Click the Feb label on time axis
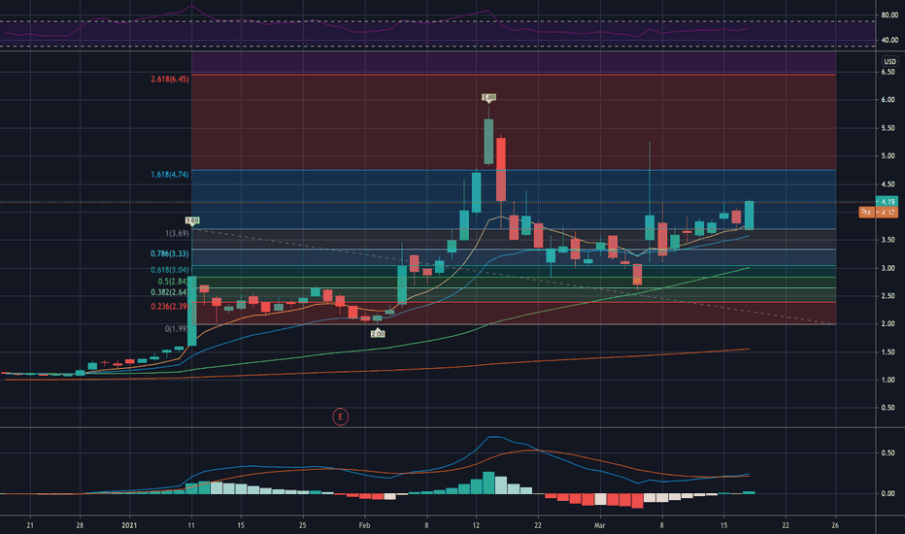905x534 pixels. pyautogui.click(x=364, y=525)
